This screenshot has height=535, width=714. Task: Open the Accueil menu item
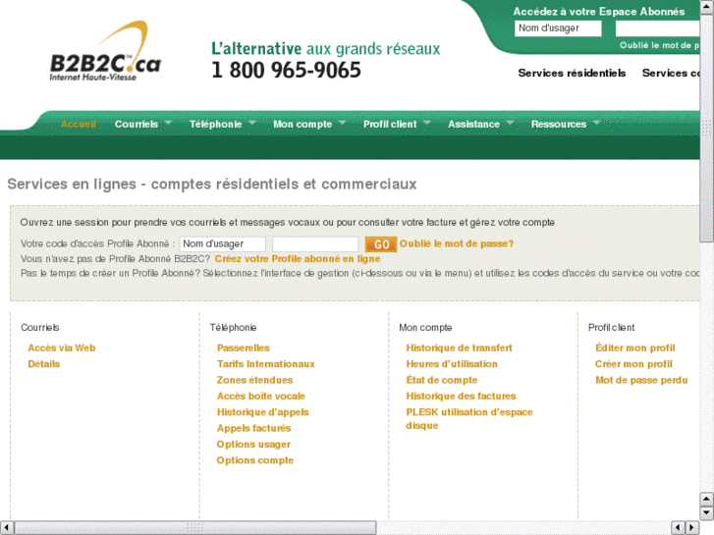tap(79, 125)
